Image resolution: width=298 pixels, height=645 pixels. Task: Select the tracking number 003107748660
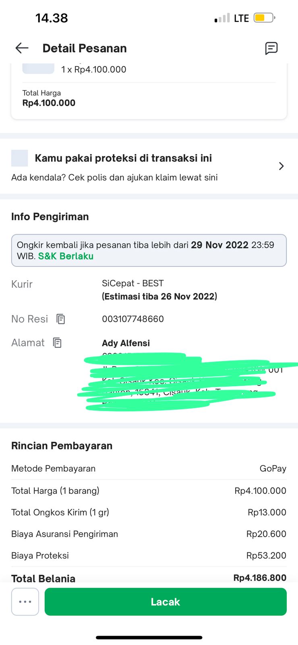(133, 319)
